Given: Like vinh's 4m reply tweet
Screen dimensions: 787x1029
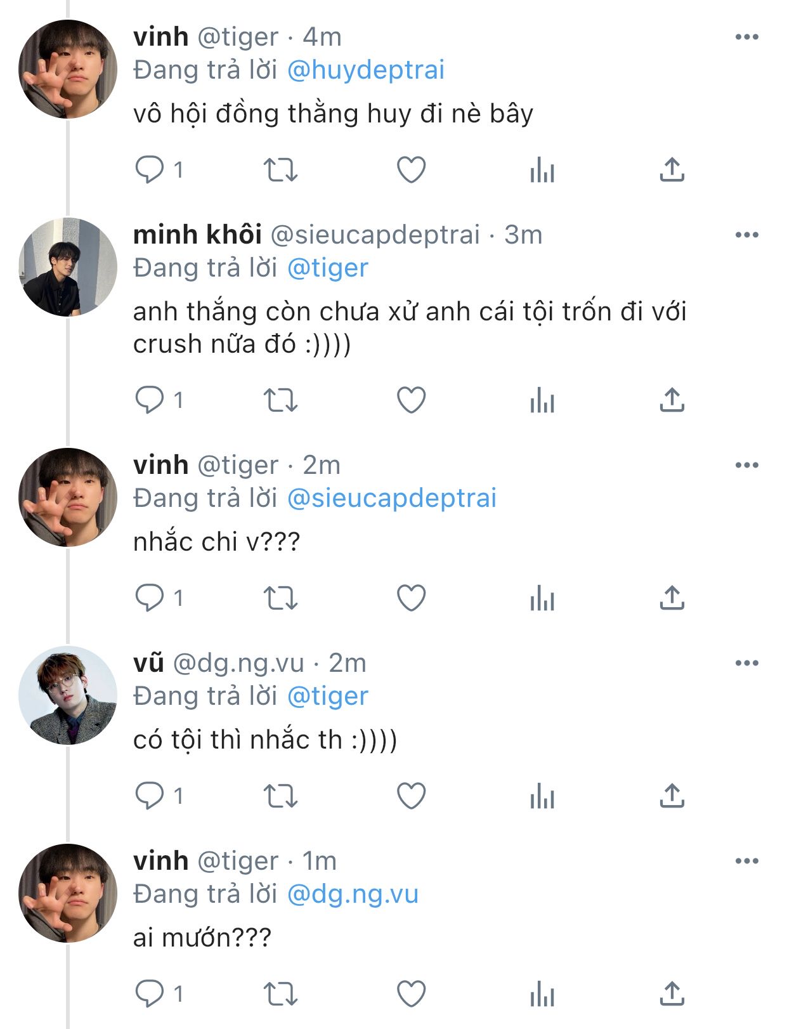Looking at the screenshot, I should pos(411,170).
